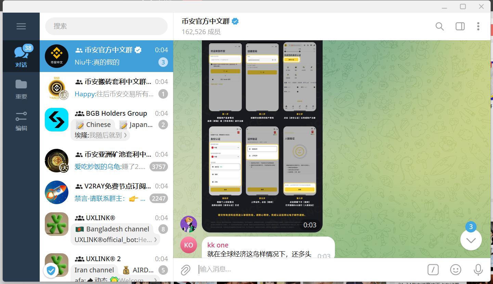This screenshot has height=284, width=493.
Task: Open the bot commands slash button
Action: (x=433, y=270)
